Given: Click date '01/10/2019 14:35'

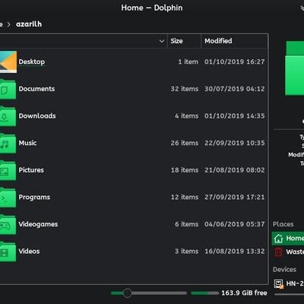Looking at the screenshot, I should click(235, 116).
